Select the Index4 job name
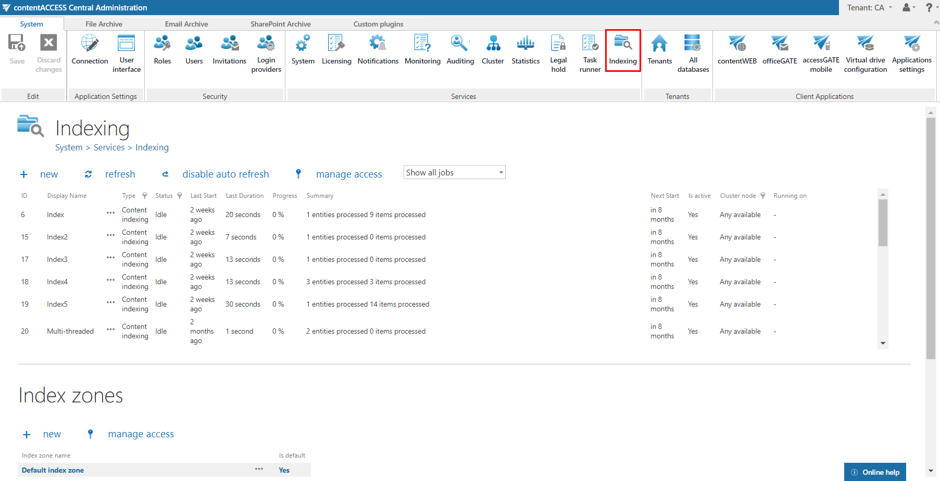The image size is (940, 481). [x=57, y=282]
